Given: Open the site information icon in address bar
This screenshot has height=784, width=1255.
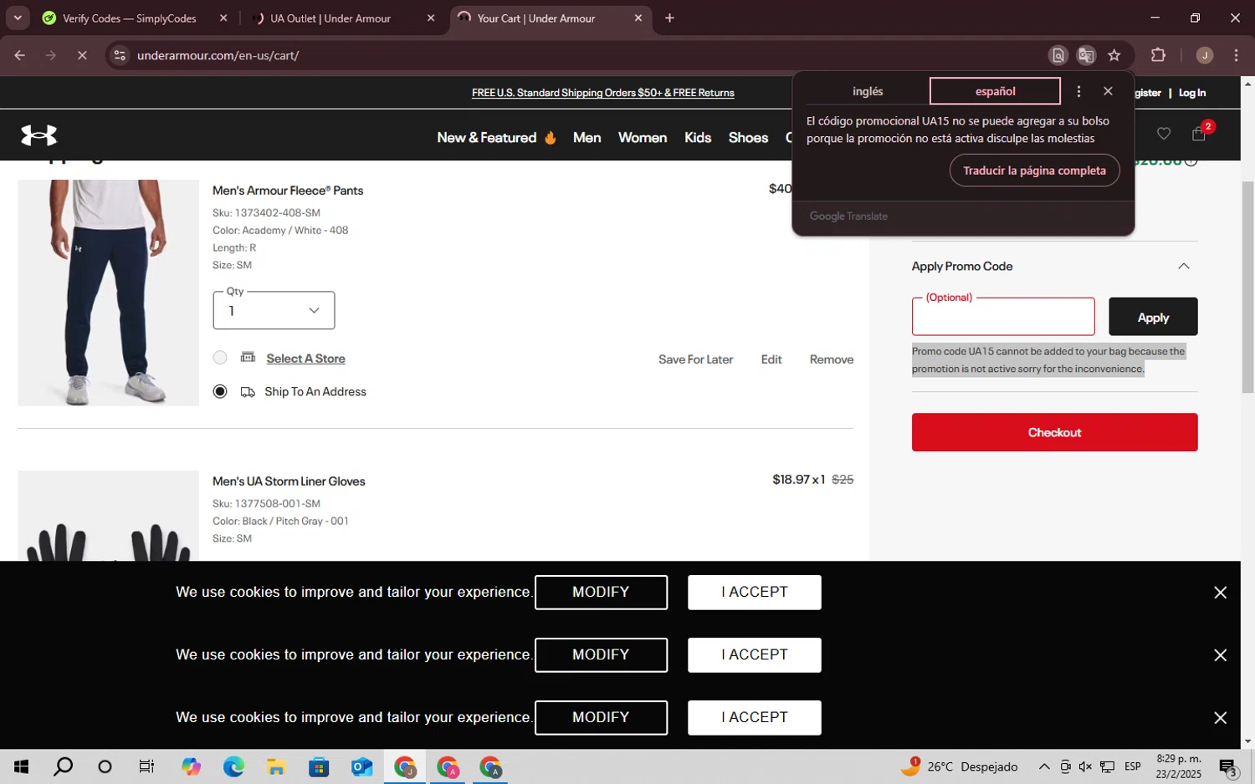Looking at the screenshot, I should point(120,55).
